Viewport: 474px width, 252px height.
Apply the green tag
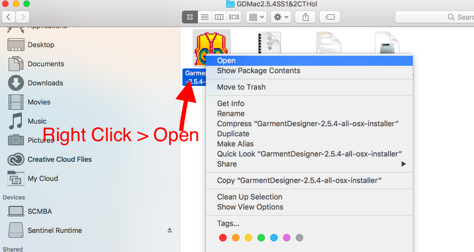pyautogui.click(x=261, y=238)
